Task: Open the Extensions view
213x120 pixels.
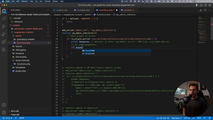Action: 4,42
